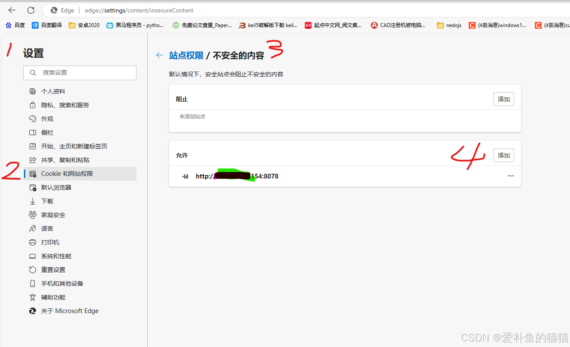Open more actions for allowed http site
570x347 pixels.
(511, 176)
